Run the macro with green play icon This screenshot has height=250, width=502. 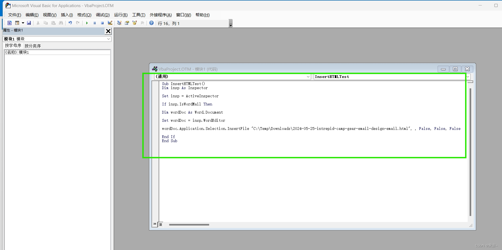pyautogui.click(x=87, y=23)
